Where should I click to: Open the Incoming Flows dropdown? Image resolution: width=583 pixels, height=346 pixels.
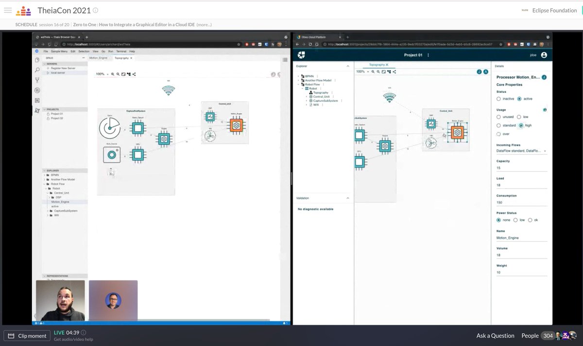pos(522,151)
